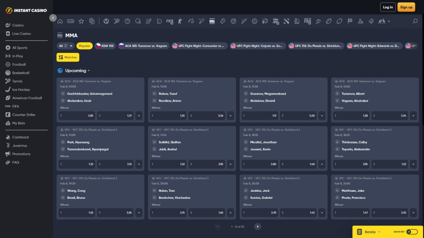Open the All leagues dropdown
This screenshot has width=424, height=238.
66,46
